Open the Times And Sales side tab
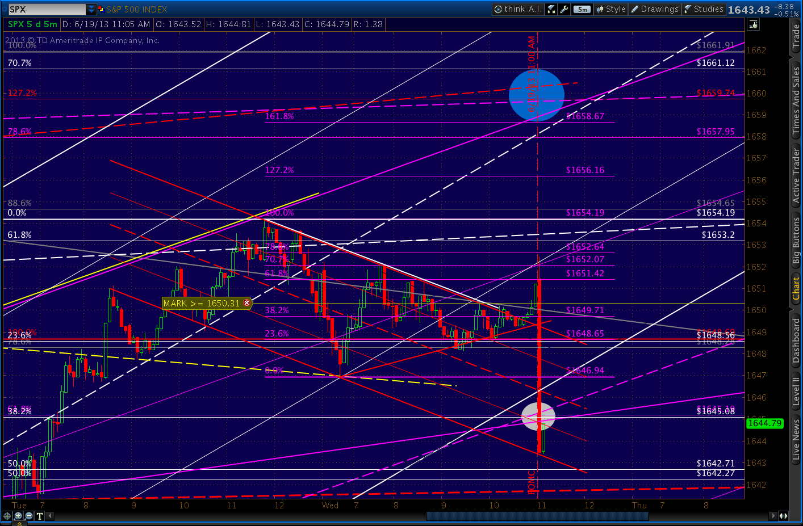The image size is (803, 526). tap(796, 100)
